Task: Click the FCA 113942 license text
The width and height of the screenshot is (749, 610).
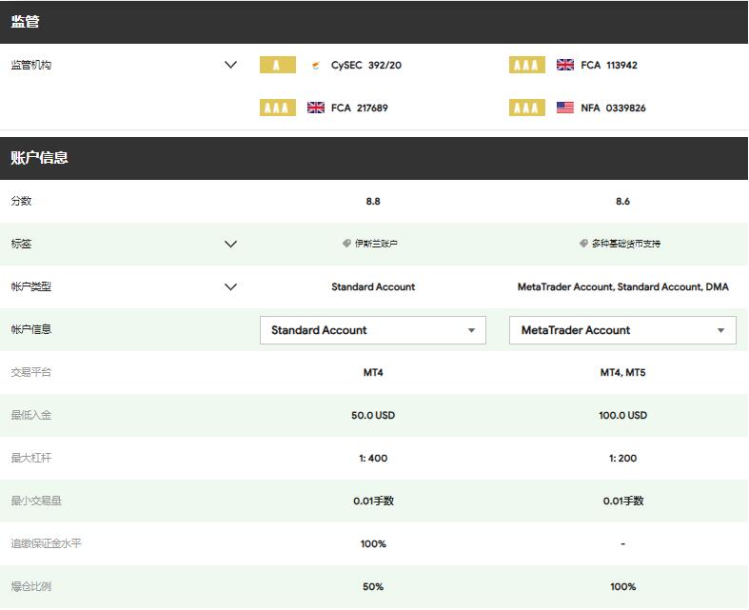Action: pyautogui.click(x=609, y=66)
